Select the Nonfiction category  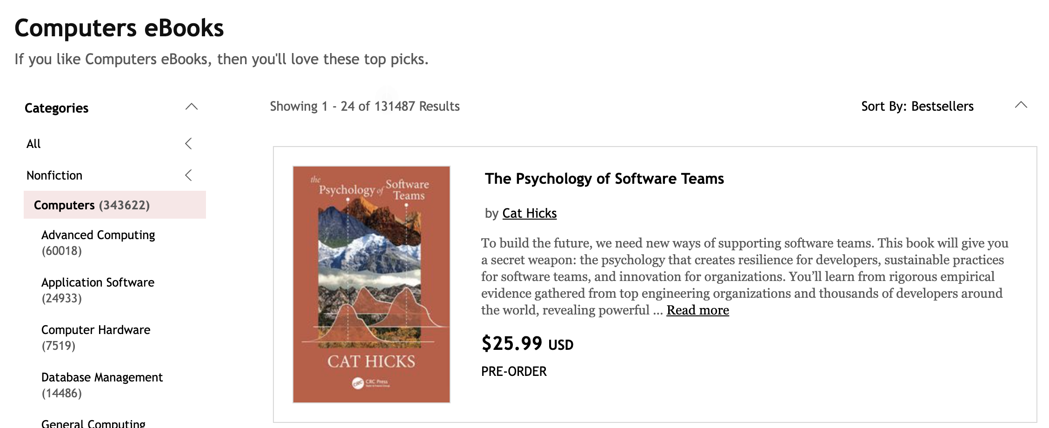click(x=54, y=175)
